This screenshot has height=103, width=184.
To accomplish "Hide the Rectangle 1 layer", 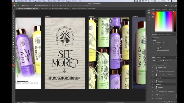I will click(x=152, y=87).
